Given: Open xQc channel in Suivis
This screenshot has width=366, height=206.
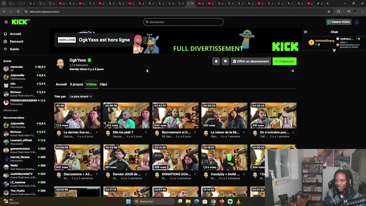Looking at the screenshot, I should tap(24, 85).
